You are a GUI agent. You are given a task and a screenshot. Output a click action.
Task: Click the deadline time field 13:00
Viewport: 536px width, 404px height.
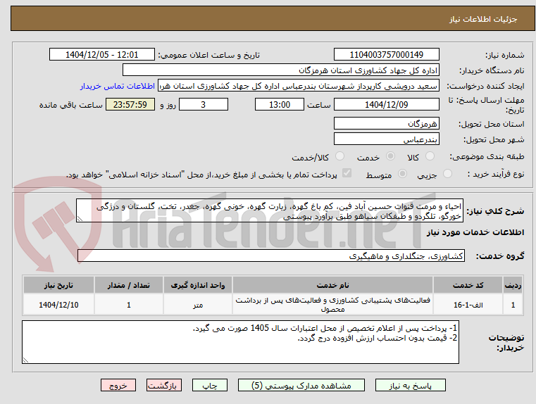pyautogui.click(x=280, y=104)
